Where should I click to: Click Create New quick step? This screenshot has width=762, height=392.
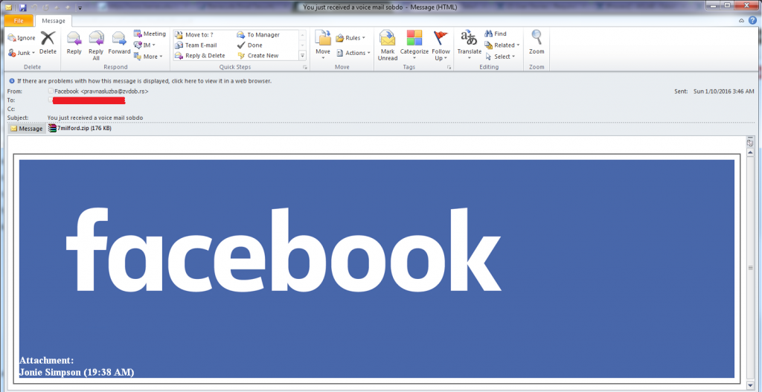257,55
